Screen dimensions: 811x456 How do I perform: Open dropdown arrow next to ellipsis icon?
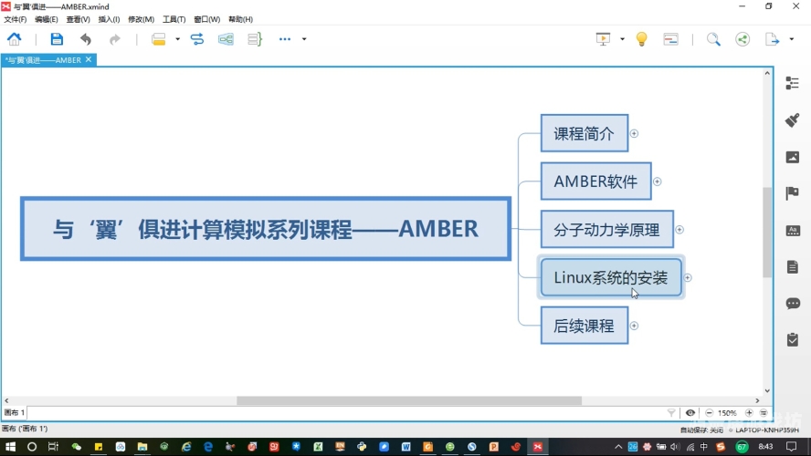[x=304, y=39]
